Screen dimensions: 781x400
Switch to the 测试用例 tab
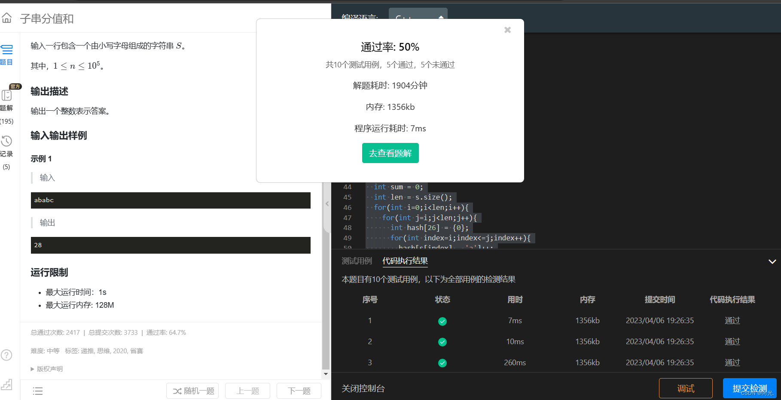[357, 261]
